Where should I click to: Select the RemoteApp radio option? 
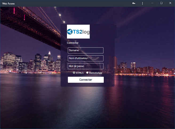[x=87, y=73]
